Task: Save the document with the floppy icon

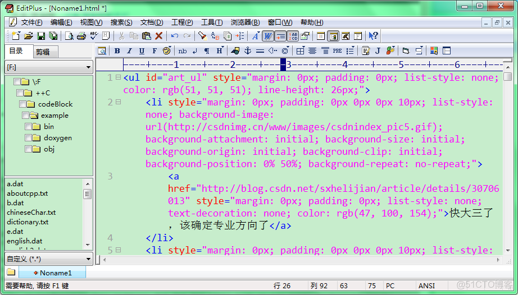Action: click(x=41, y=35)
